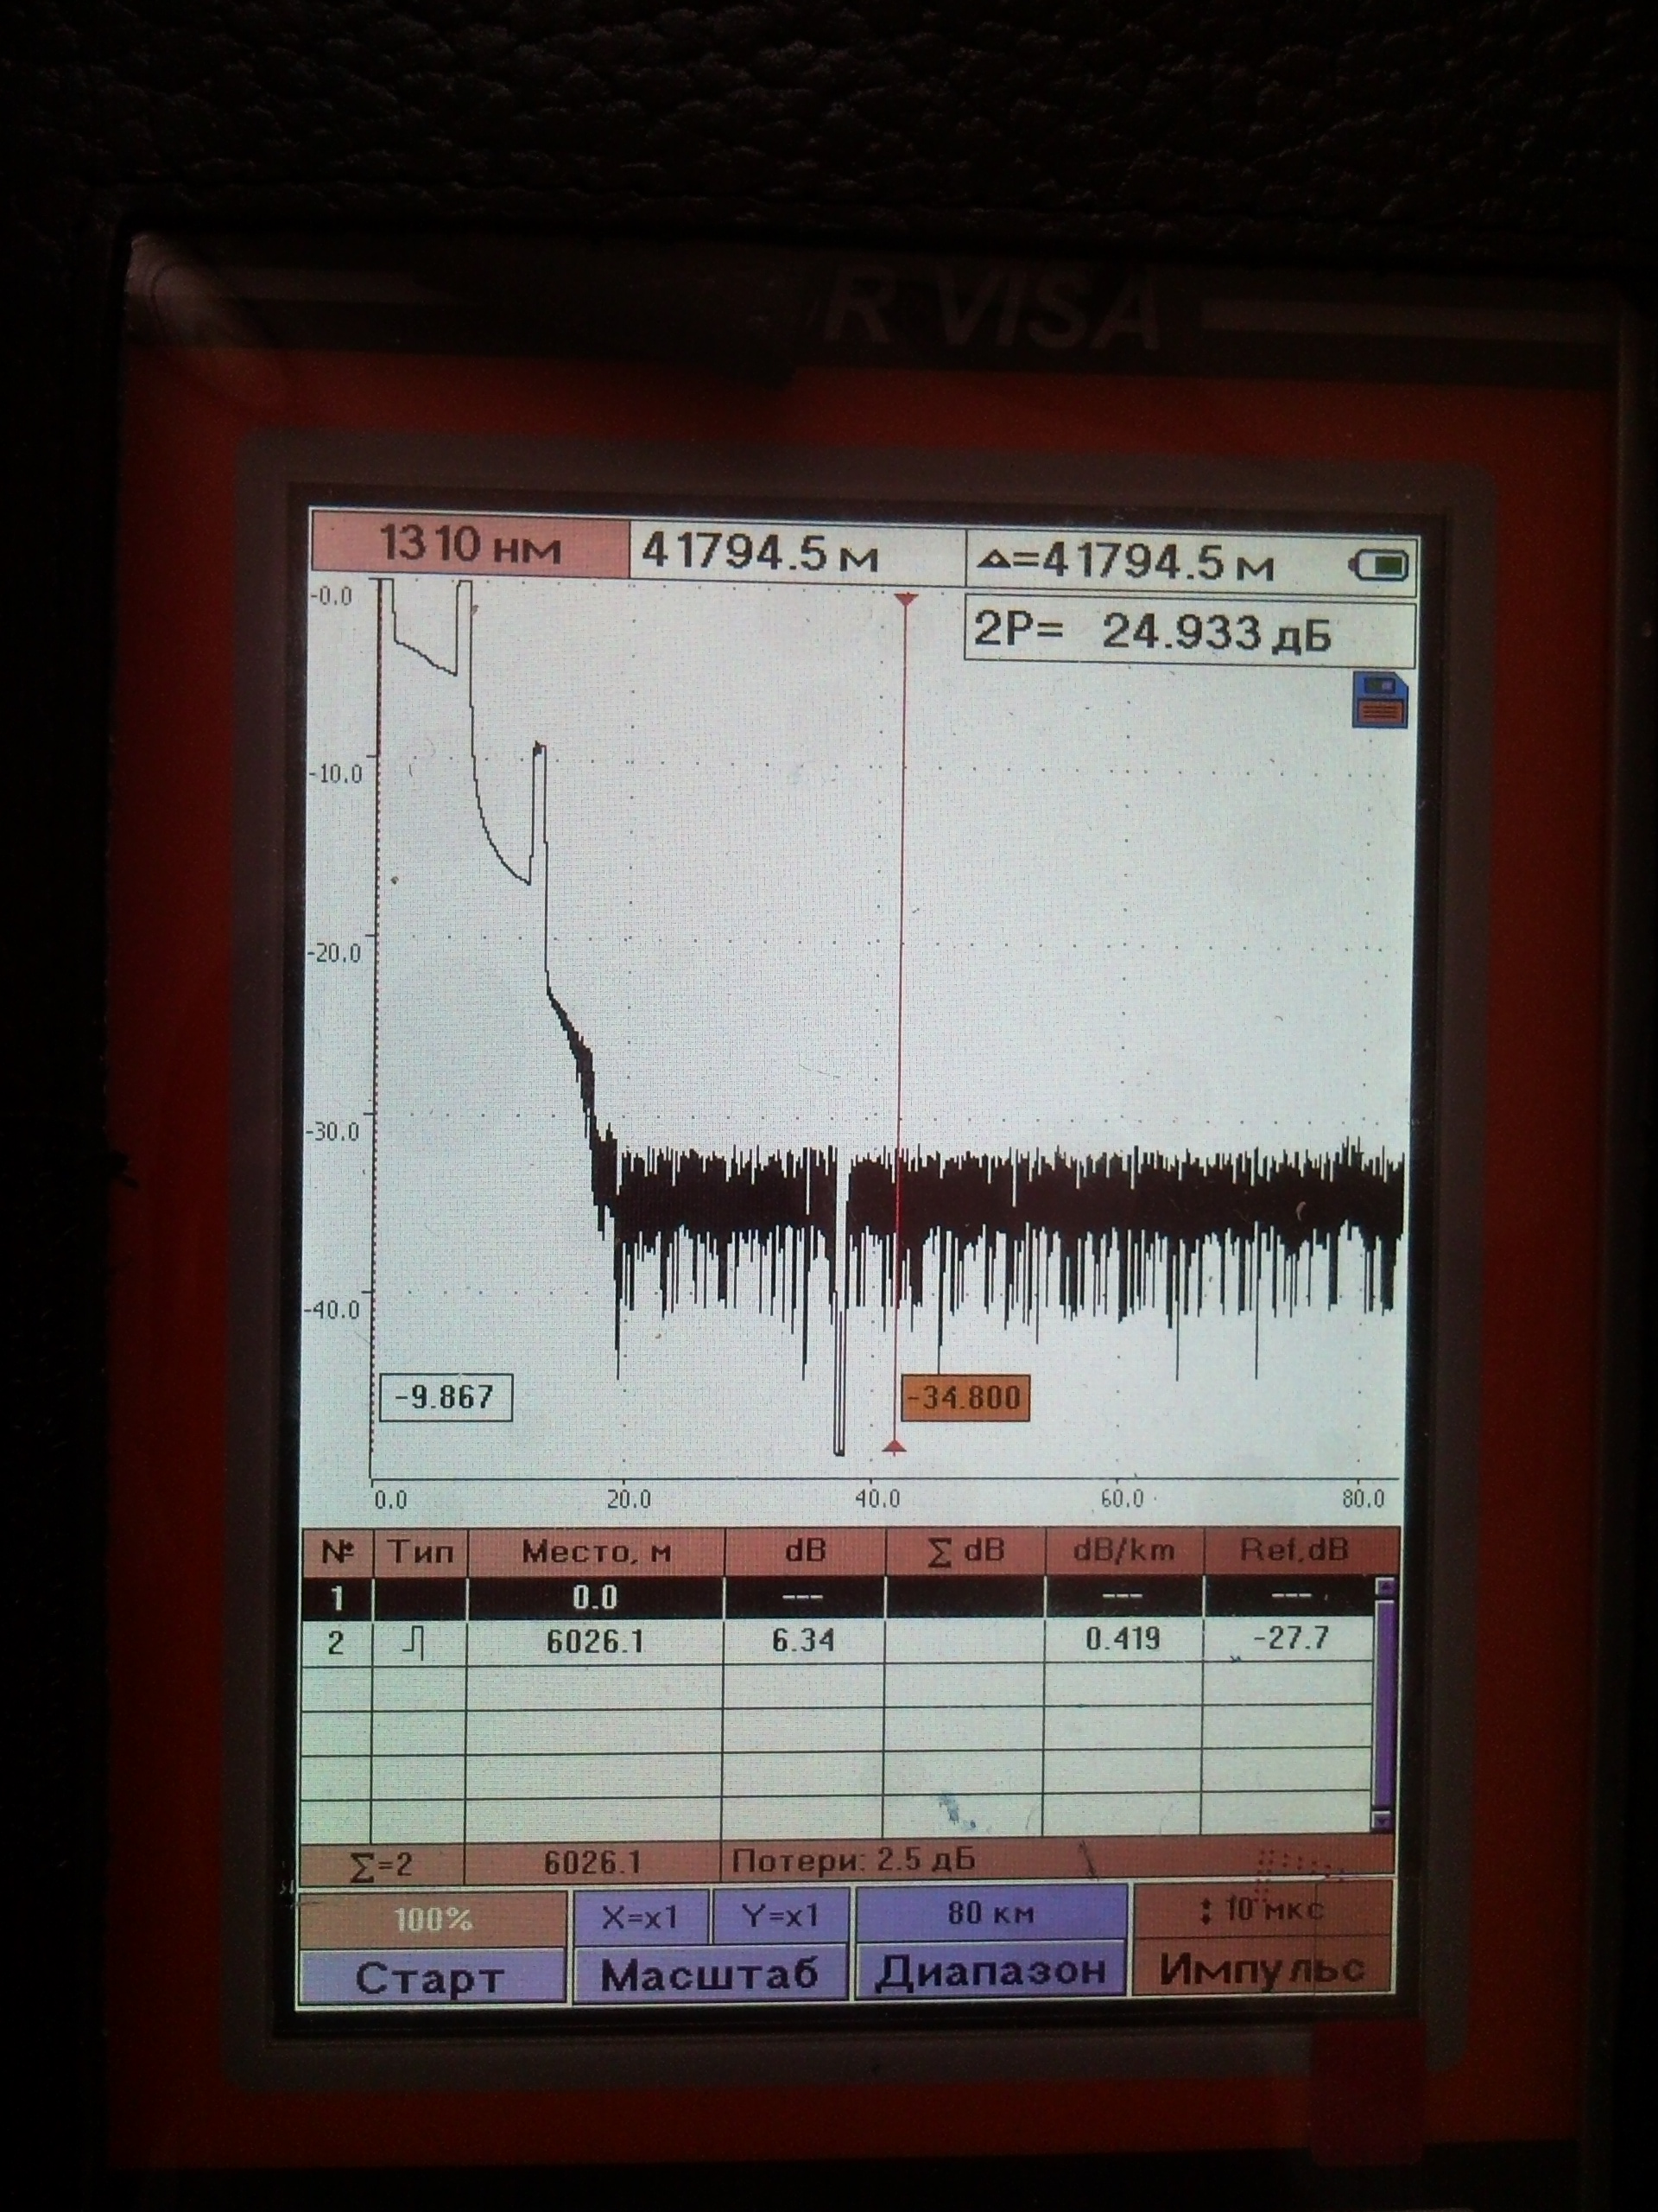Click the table scrollbar up arrow
The width and height of the screenshot is (1658, 2212).
(x=1384, y=1587)
